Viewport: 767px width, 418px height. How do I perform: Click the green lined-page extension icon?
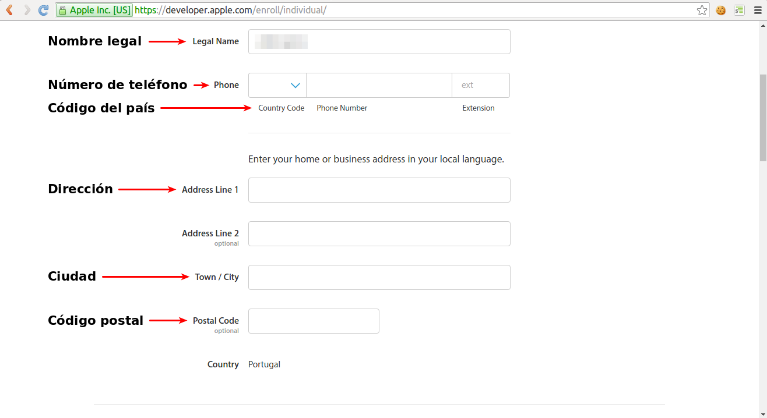click(x=739, y=10)
